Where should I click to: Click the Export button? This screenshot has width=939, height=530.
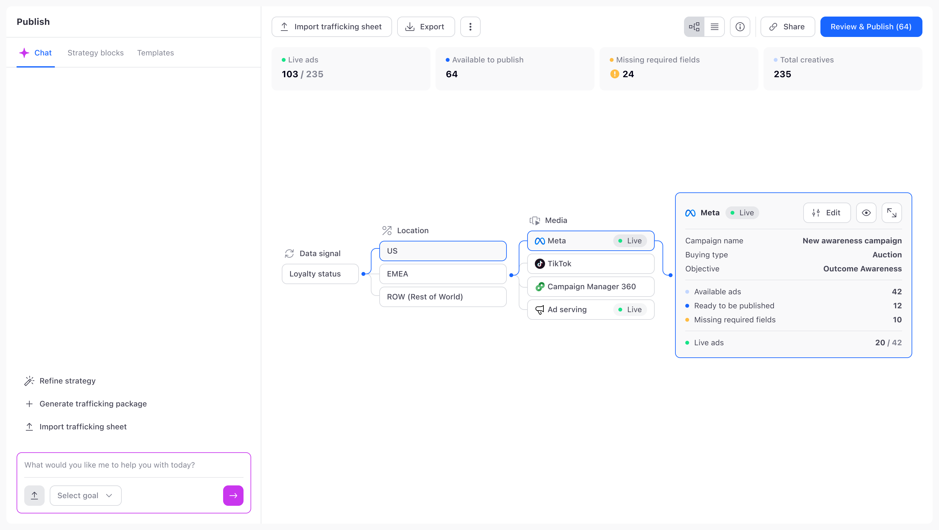point(426,26)
